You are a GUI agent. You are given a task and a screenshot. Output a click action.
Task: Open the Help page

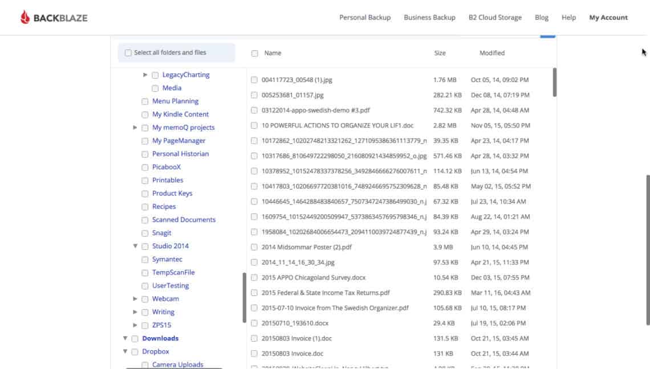click(568, 18)
